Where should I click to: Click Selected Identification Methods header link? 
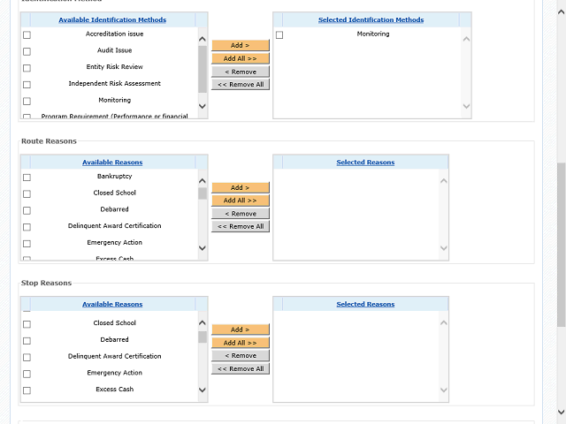[371, 19]
